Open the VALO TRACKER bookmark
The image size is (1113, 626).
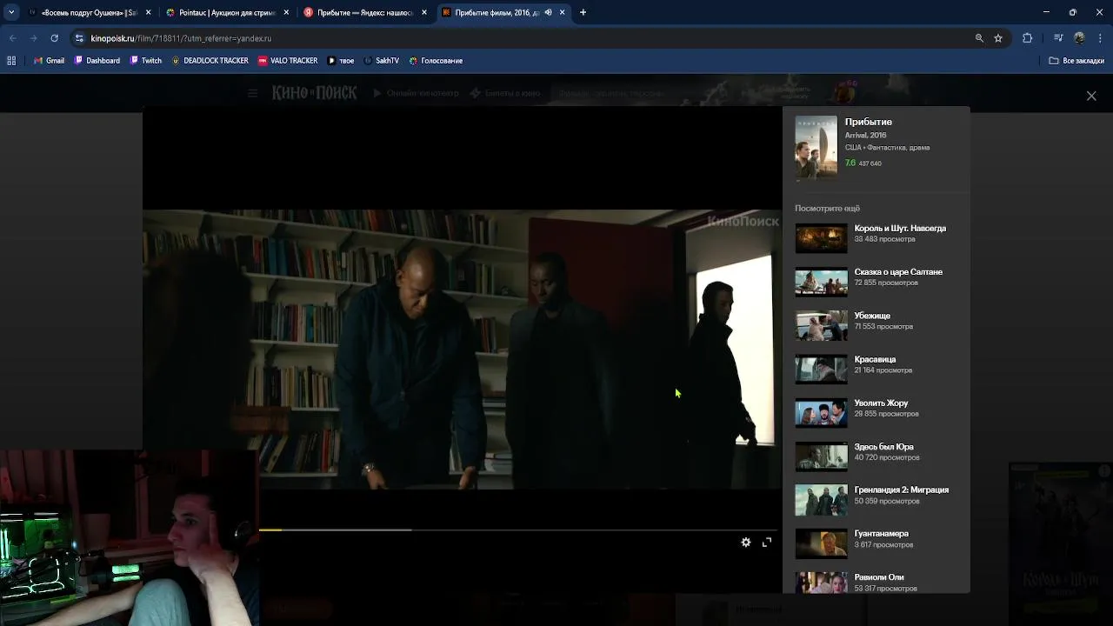tap(288, 61)
